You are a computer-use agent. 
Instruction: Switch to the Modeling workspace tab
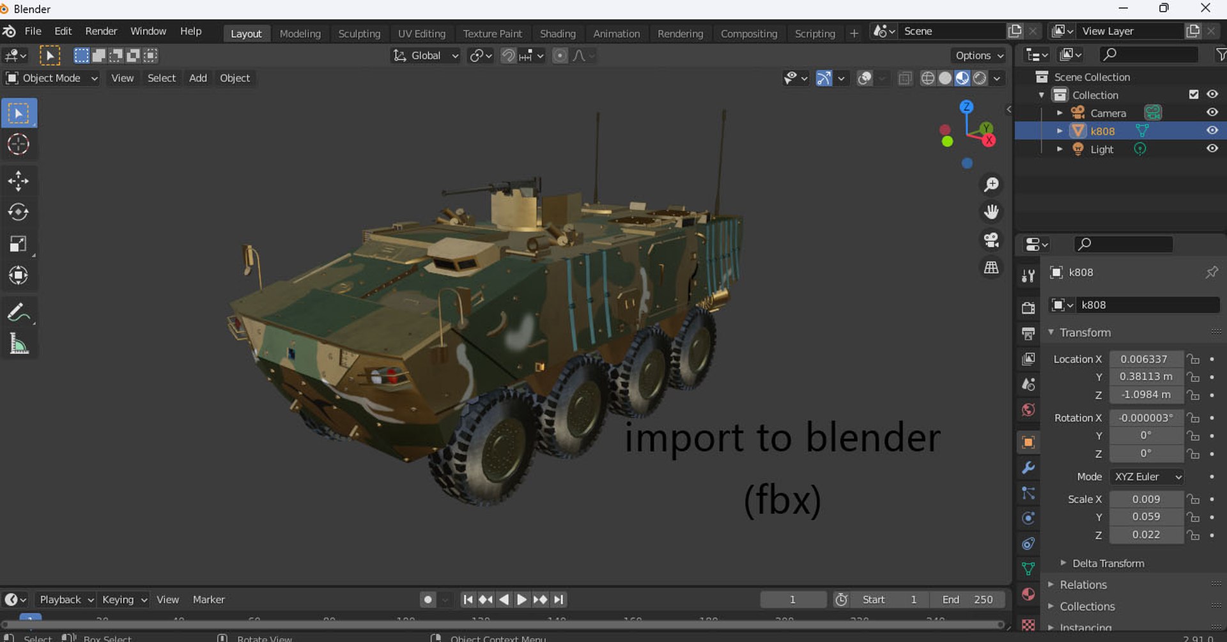click(300, 34)
